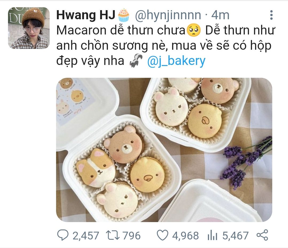Follow the @j_bakery mention link
Screen dimensions: 288x248
176,61
